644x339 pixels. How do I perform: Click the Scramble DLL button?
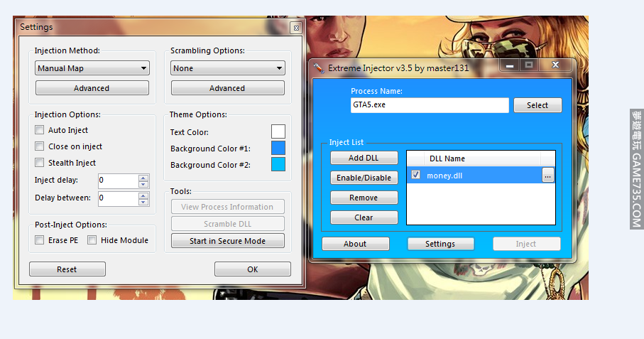click(227, 224)
